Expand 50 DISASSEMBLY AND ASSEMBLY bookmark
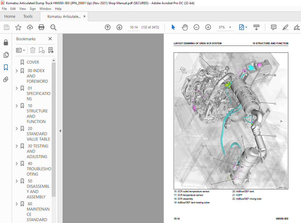Image resolution: width=301 pixels, height=223 pixels. pos(17,181)
